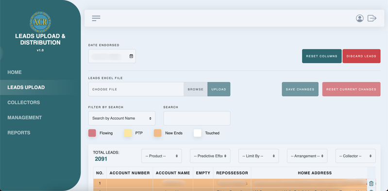Click the Reset Columns button
Image resolution: width=388 pixels, height=191 pixels.
pyautogui.click(x=321, y=56)
